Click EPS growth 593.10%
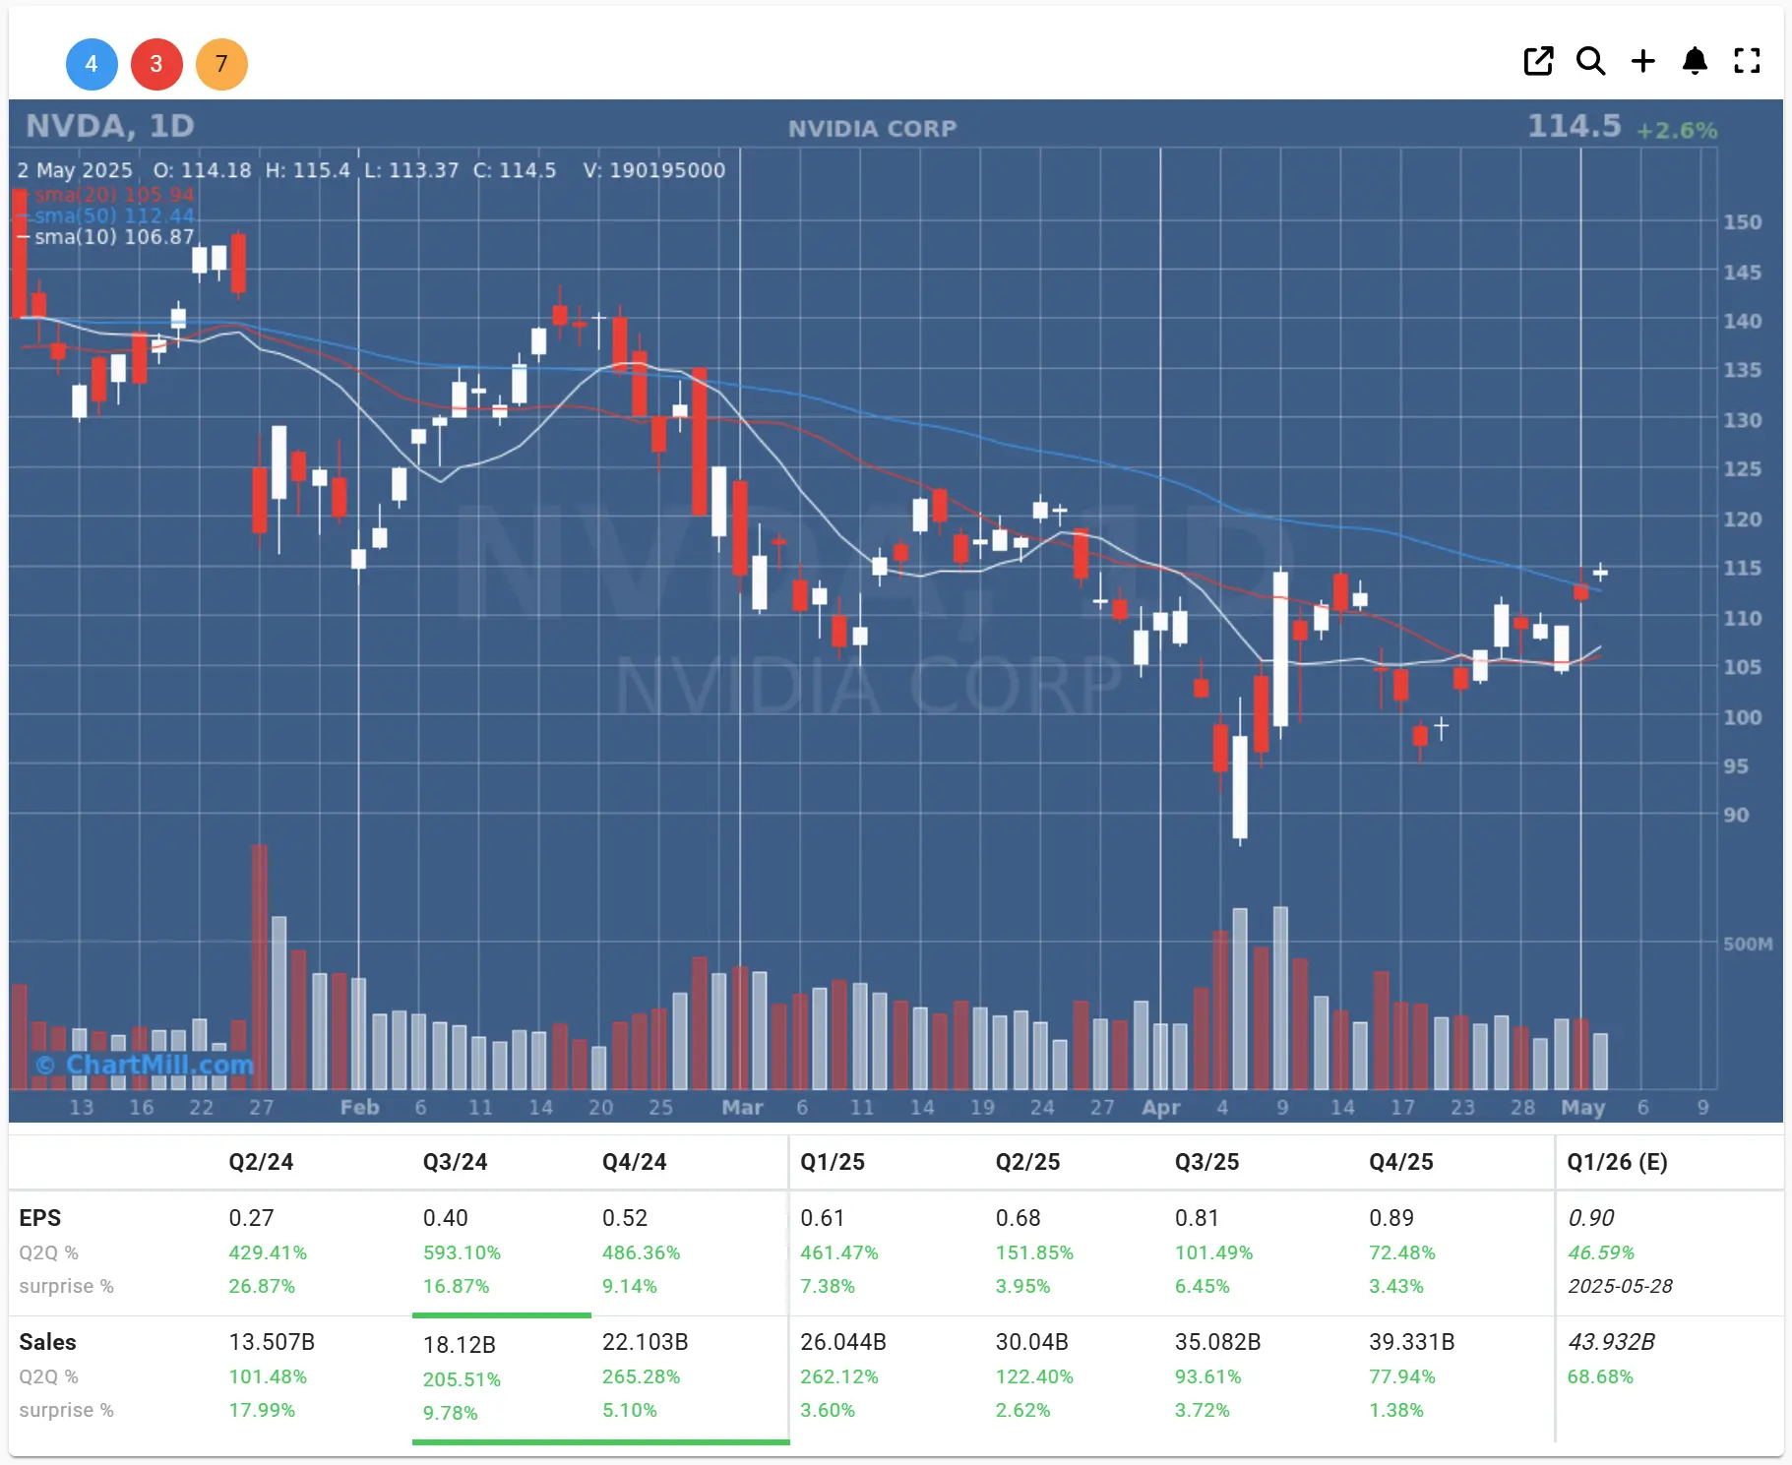The height and width of the screenshot is (1465, 1792). click(x=462, y=1252)
